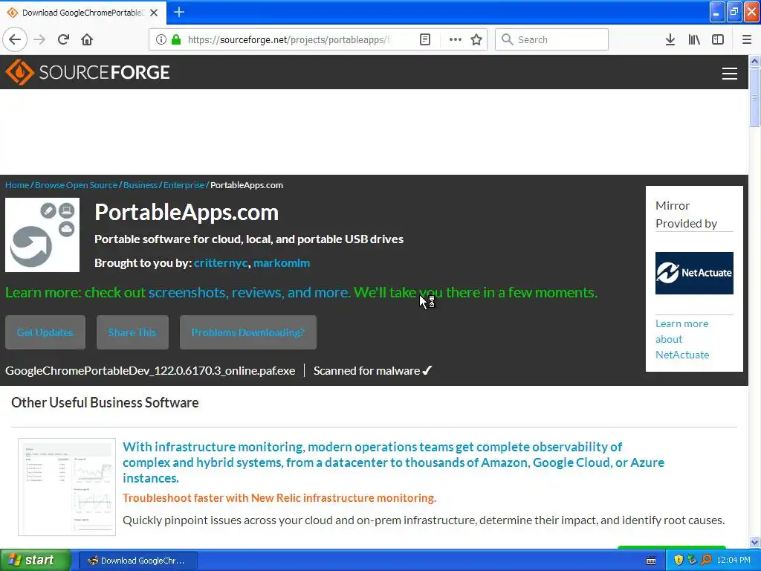Image resolution: width=761 pixels, height=571 pixels.
Task: Click the forward navigation arrow
Action: point(39,39)
